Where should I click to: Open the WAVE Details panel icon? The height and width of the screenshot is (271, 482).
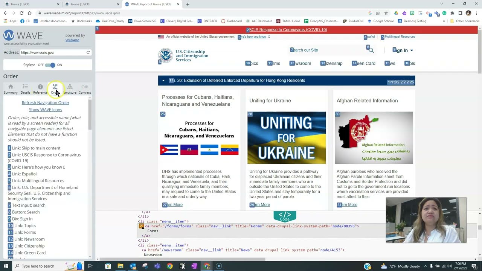[x=25, y=89]
